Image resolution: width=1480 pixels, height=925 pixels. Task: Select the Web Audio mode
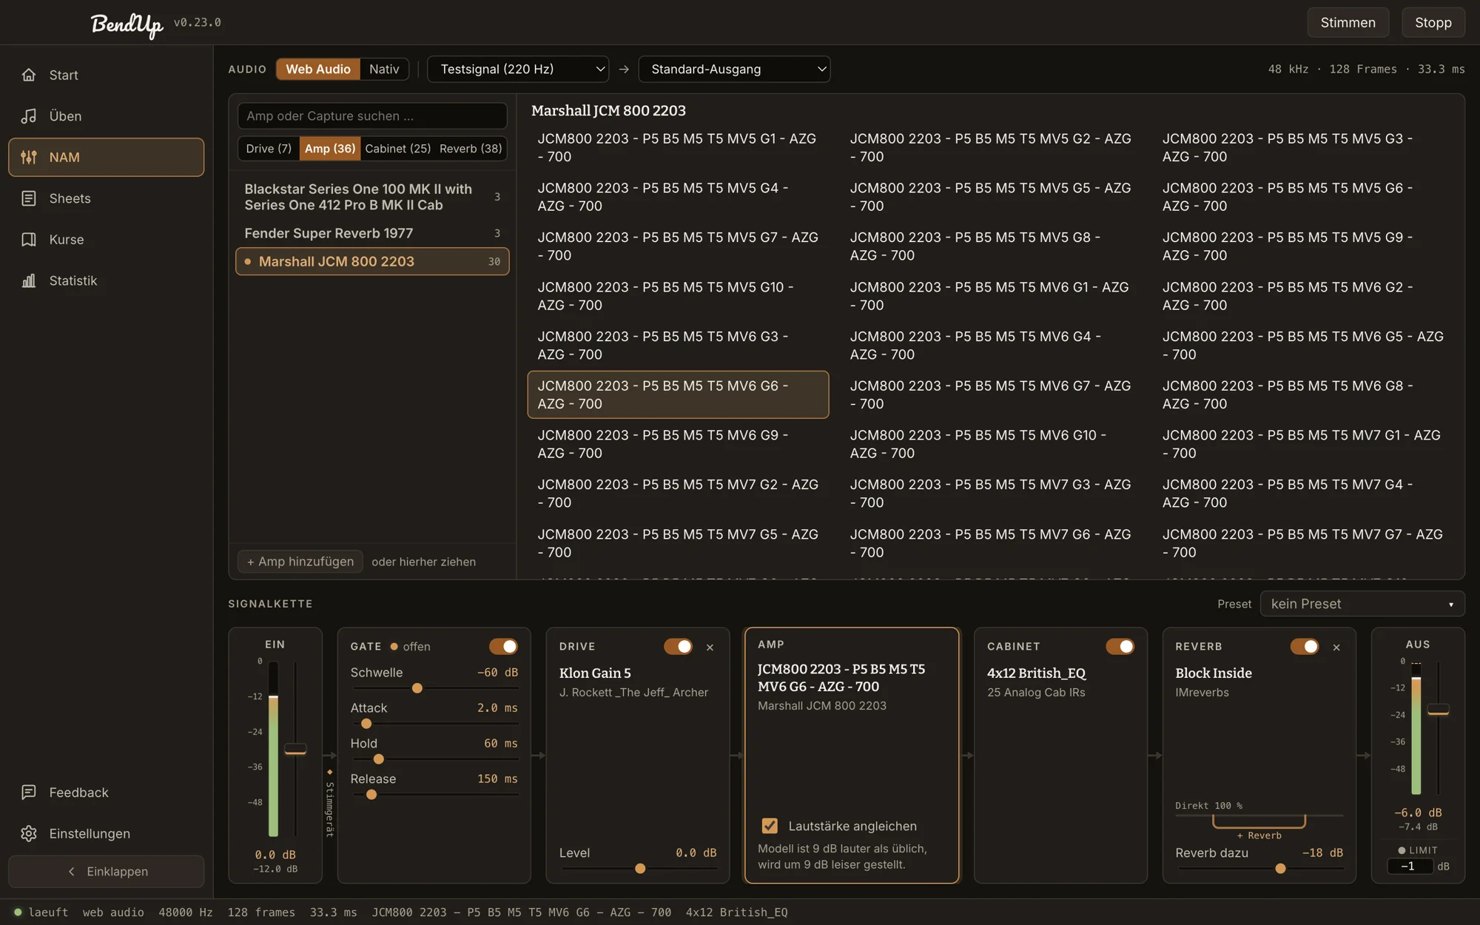pyautogui.click(x=318, y=69)
